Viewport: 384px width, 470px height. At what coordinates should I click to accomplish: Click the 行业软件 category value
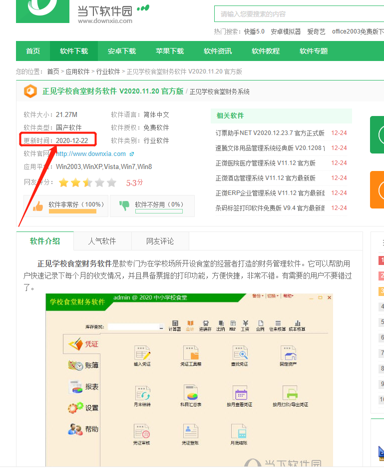[x=156, y=140]
